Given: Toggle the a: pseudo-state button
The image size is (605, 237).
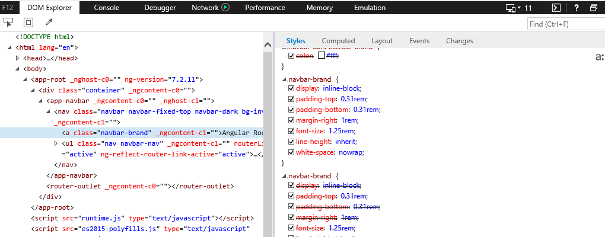Looking at the screenshot, I should coord(600,57).
